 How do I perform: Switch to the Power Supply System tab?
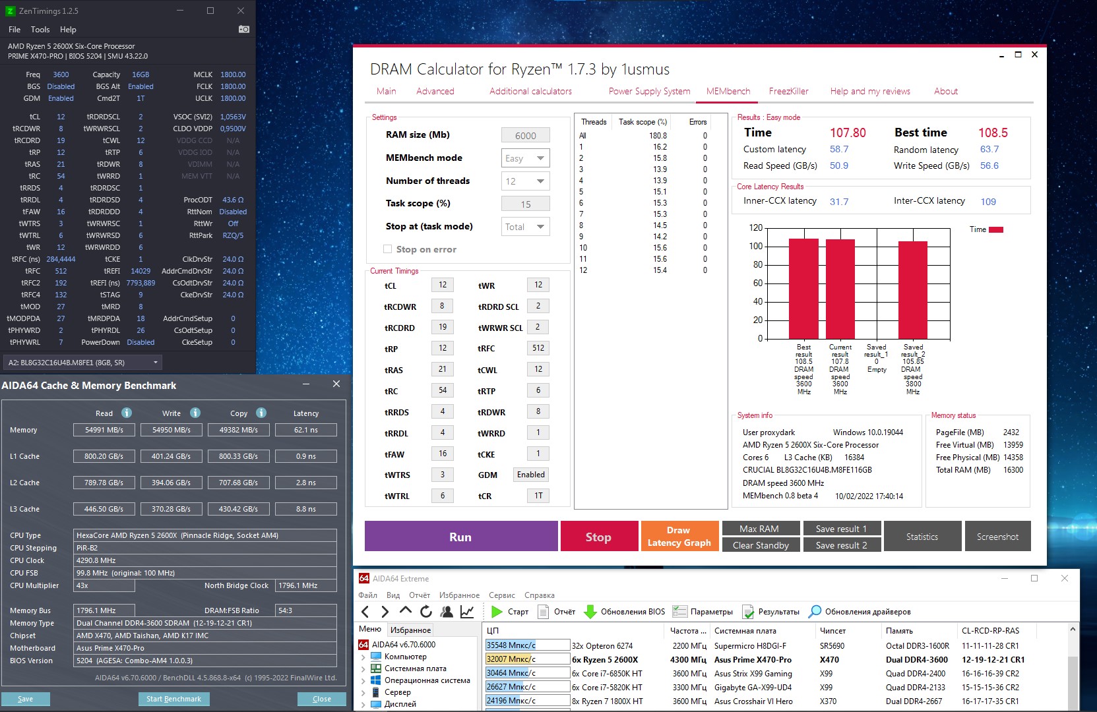point(650,91)
